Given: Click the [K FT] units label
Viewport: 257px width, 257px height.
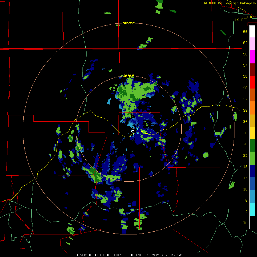Looking at the screenshot, I should tap(241, 20).
